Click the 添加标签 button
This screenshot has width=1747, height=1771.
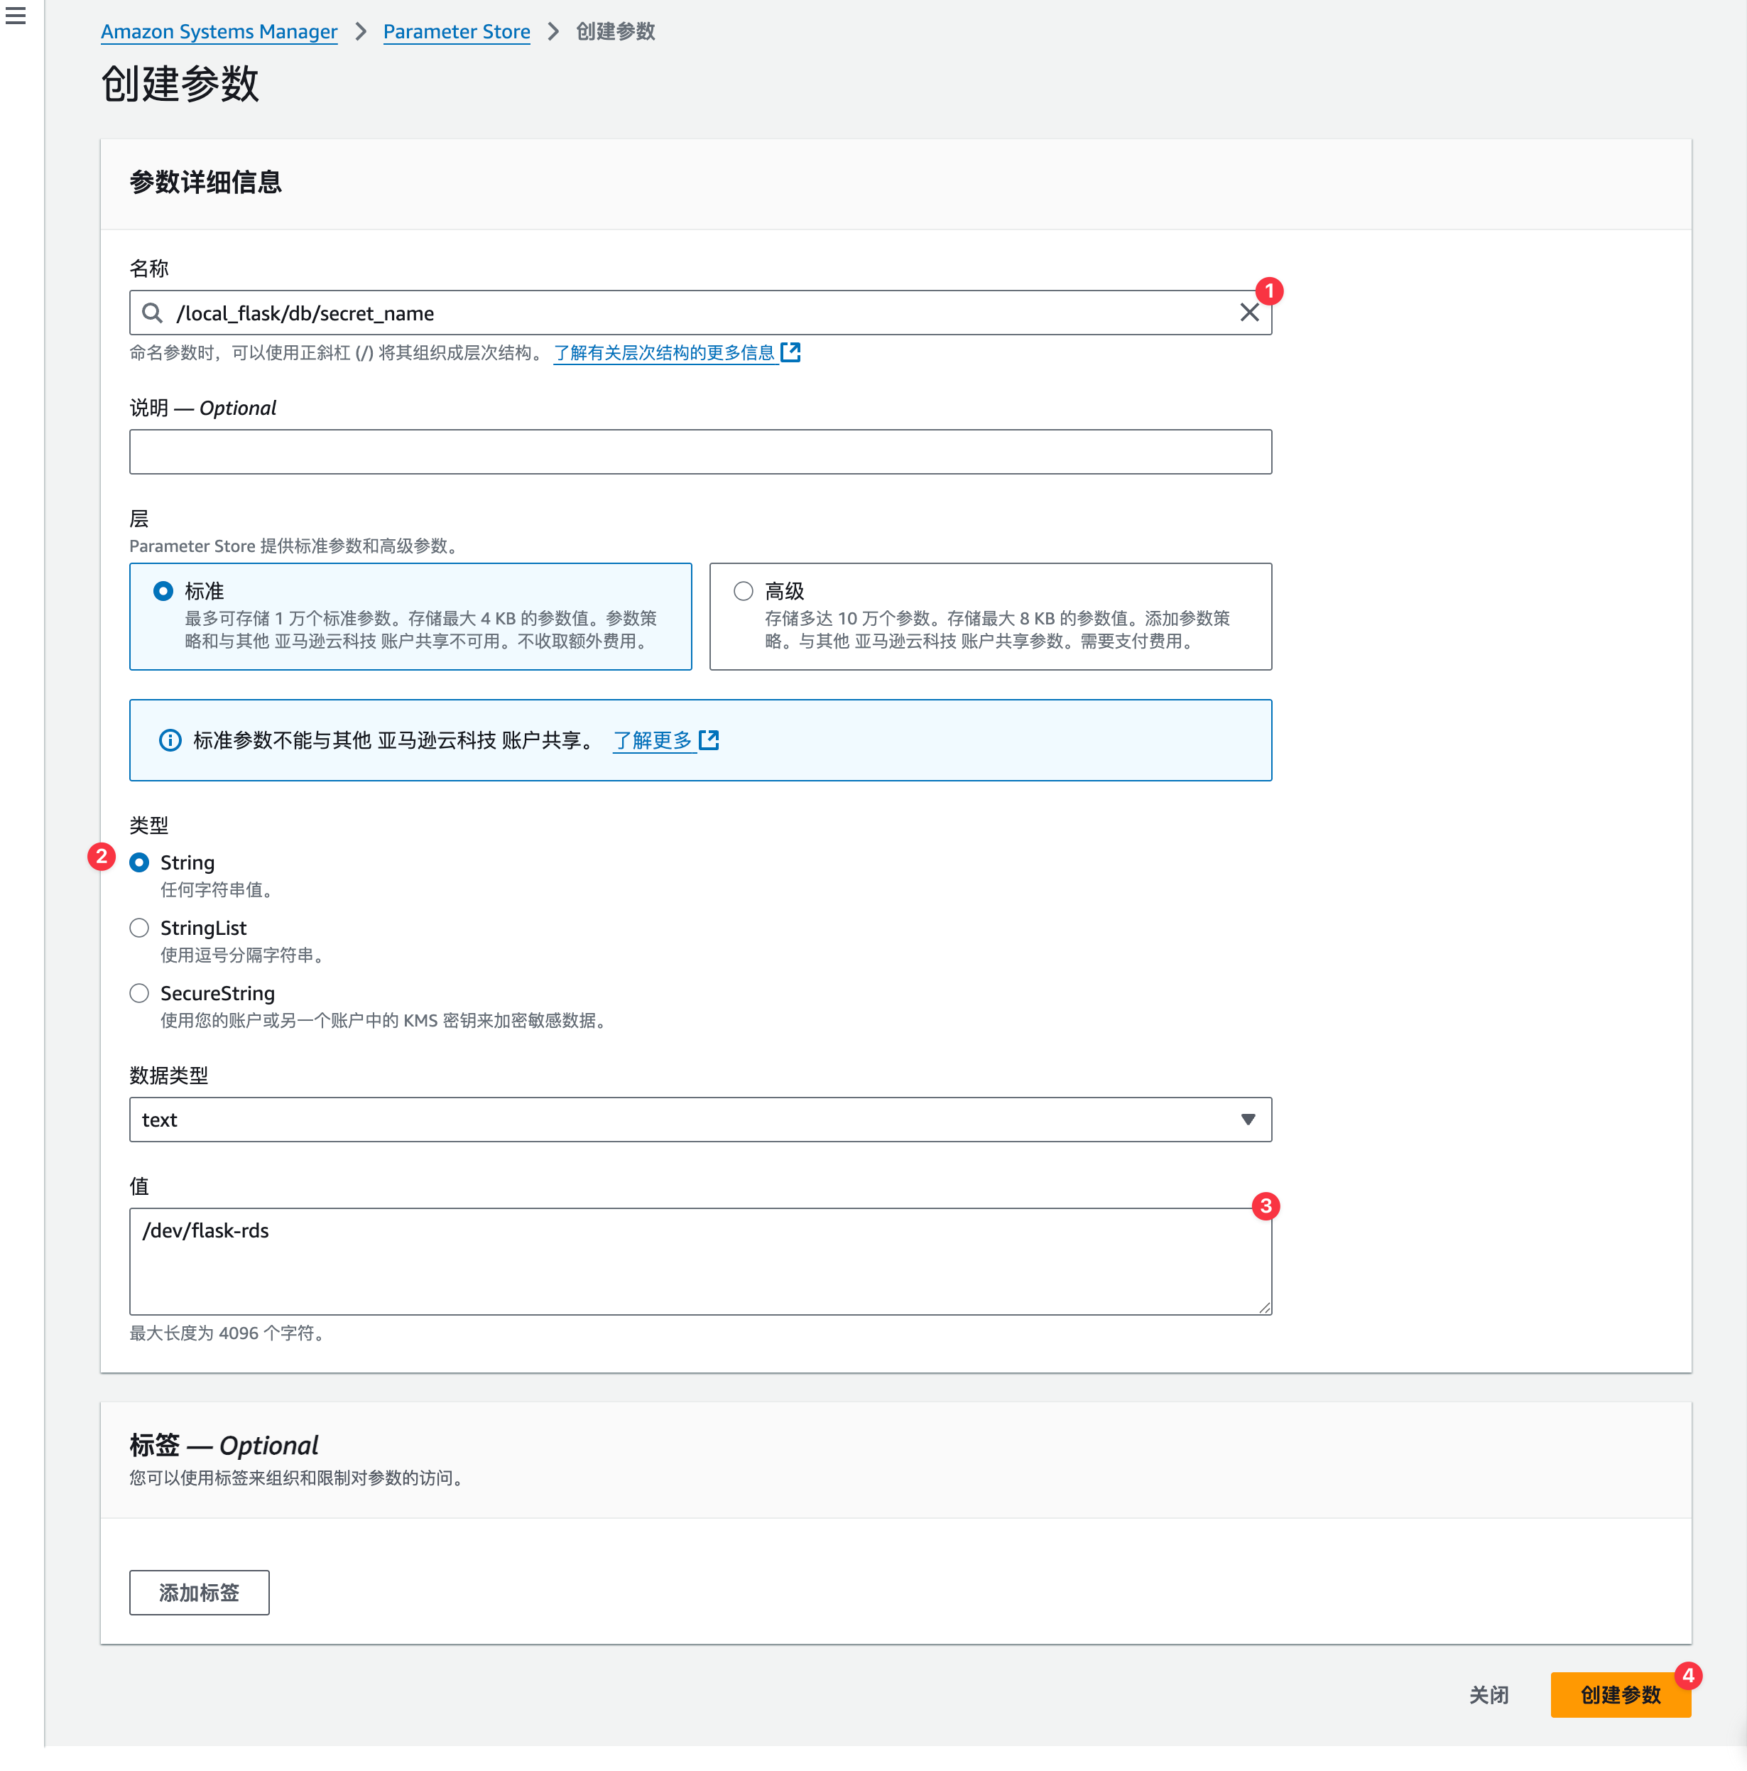(x=199, y=1592)
